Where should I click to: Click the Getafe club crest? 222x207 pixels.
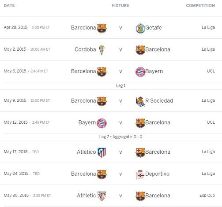(x=140, y=28)
